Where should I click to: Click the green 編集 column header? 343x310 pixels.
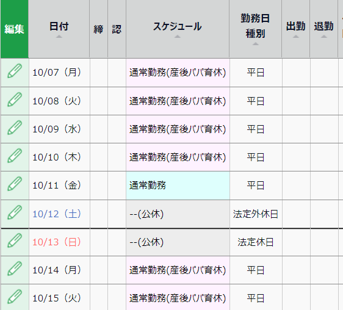click(x=15, y=29)
